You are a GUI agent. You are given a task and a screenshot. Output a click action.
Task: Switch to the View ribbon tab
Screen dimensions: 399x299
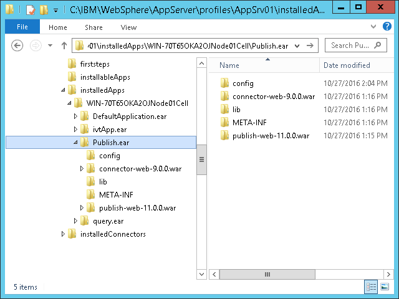[x=128, y=27]
